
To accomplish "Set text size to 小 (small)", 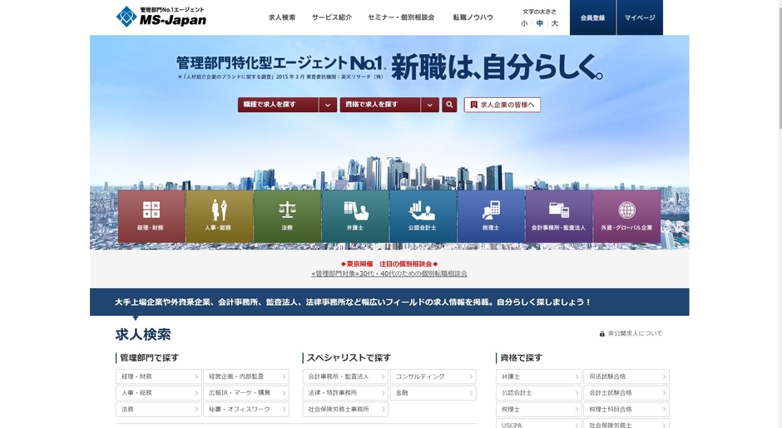I will click(x=524, y=23).
